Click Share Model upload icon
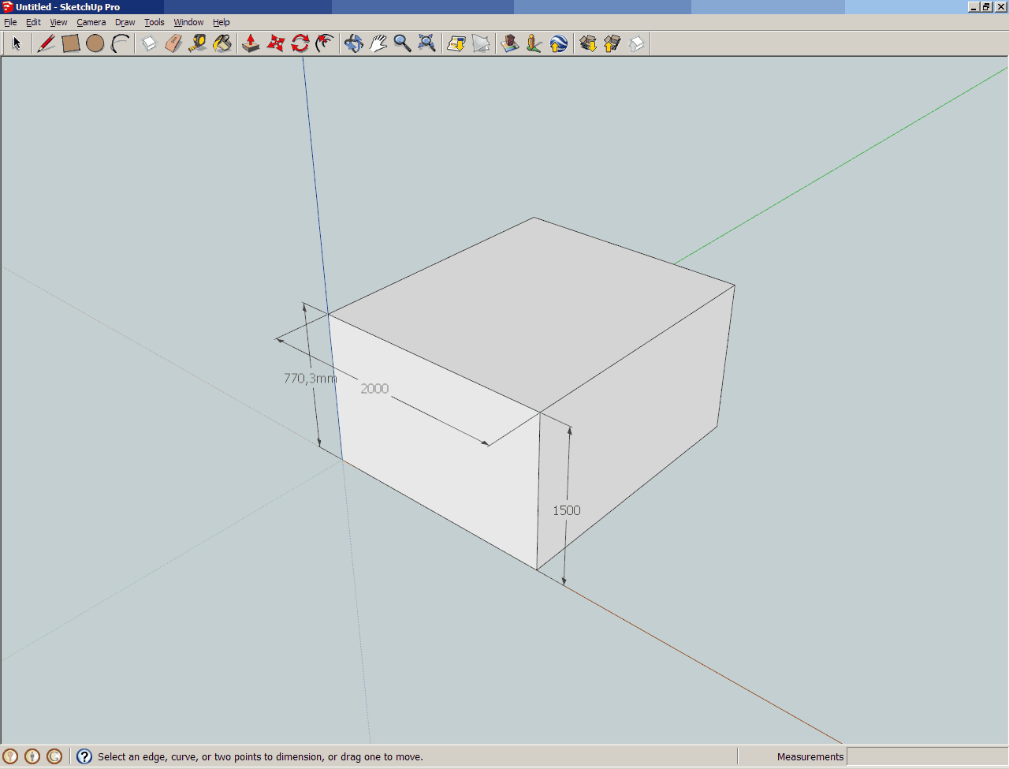The image size is (1009, 769). pyautogui.click(x=612, y=43)
